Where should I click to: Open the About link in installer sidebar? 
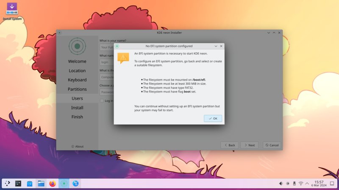pos(78,147)
